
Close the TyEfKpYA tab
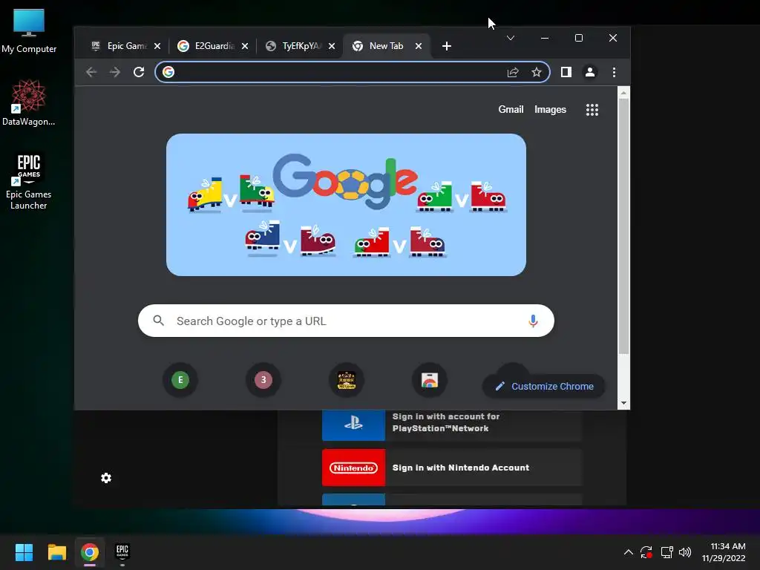[x=332, y=46]
